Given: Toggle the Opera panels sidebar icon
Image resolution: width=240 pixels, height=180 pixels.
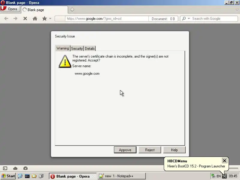Looking at the screenshot, I should [x=5, y=168].
